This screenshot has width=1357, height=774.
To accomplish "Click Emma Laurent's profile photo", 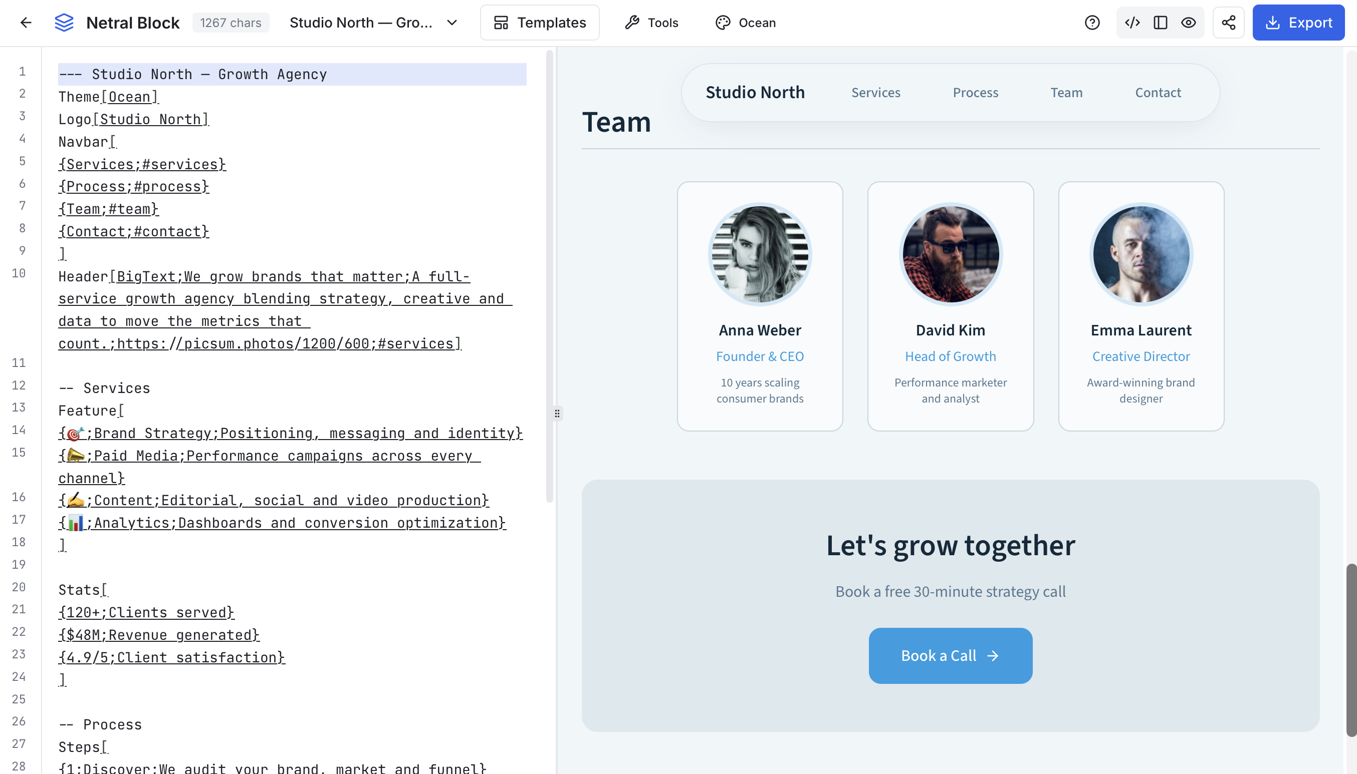I will [x=1141, y=254].
